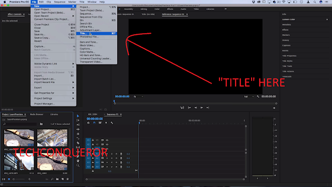Click Add Marker icon in timeline
The height and width of the screenshot is (187, 332).
106,123
